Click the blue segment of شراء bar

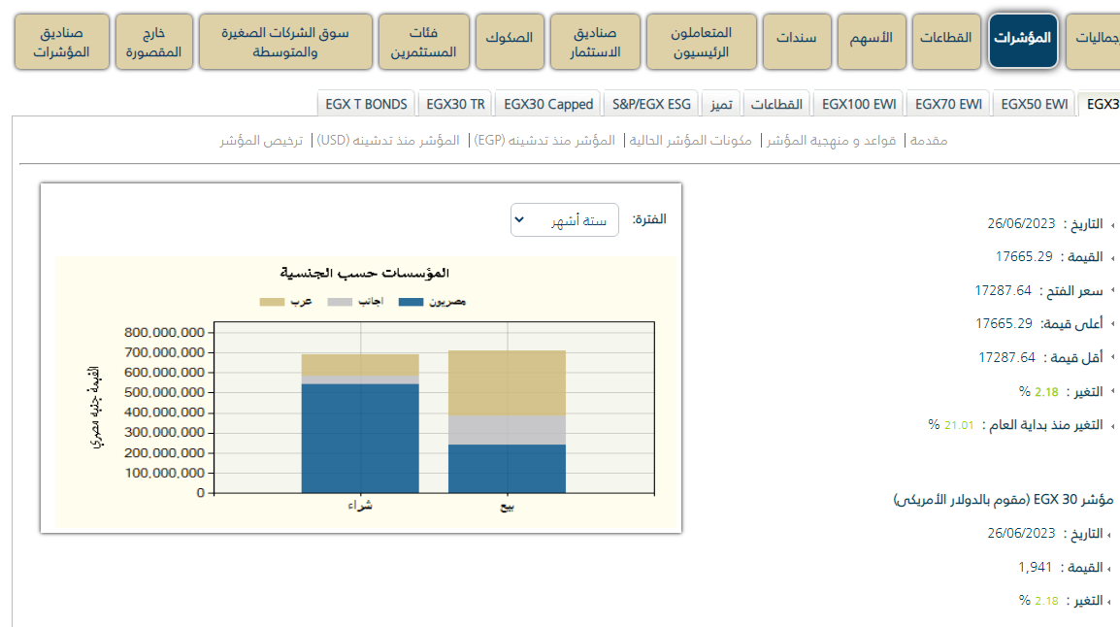click(360, 437)
